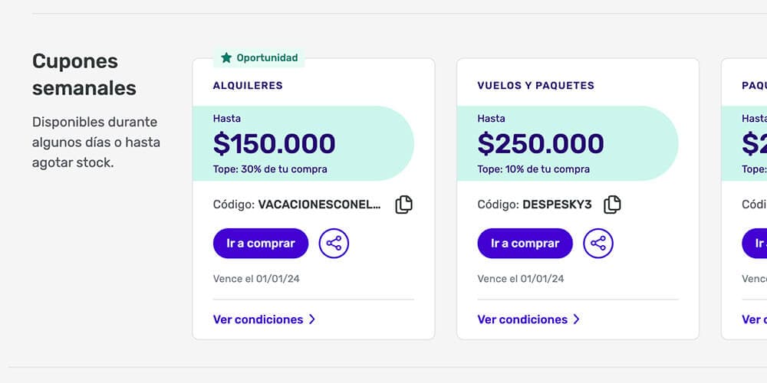
Task: Click the DESPESKY3 code text
Action: [x=557, y=205]
